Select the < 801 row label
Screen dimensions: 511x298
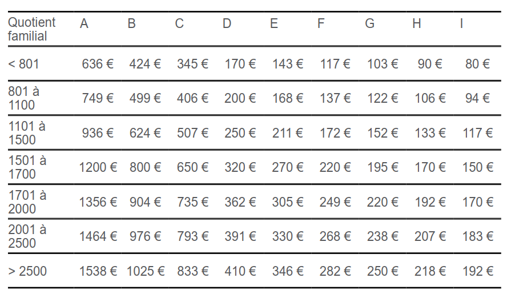coord(24,64)
